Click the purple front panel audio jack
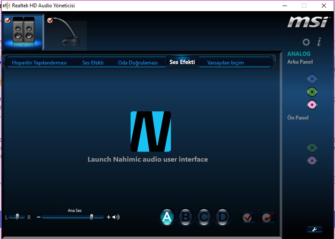335x239 pixels. click(312, 161)
